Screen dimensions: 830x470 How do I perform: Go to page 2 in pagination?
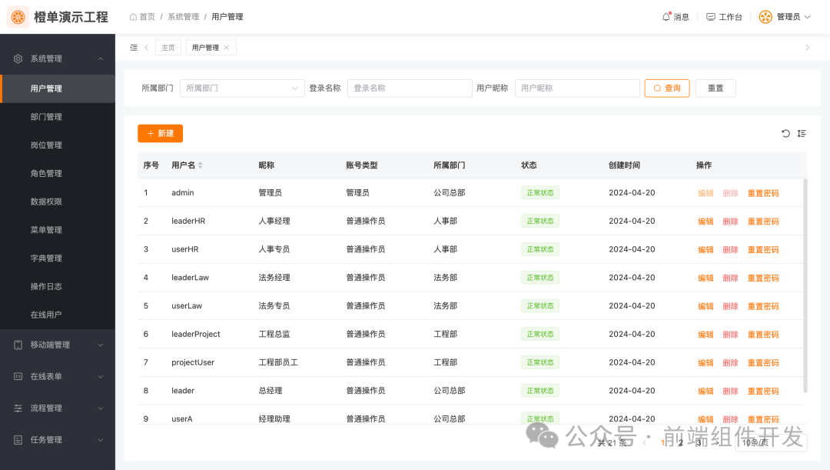coord(679,444)
